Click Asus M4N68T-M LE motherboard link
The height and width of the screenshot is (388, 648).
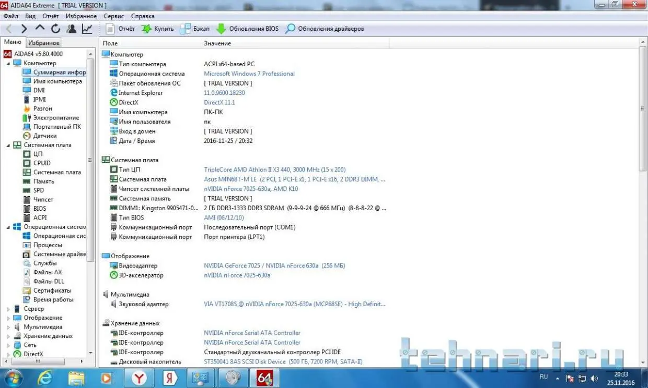(x=294, y=179)
